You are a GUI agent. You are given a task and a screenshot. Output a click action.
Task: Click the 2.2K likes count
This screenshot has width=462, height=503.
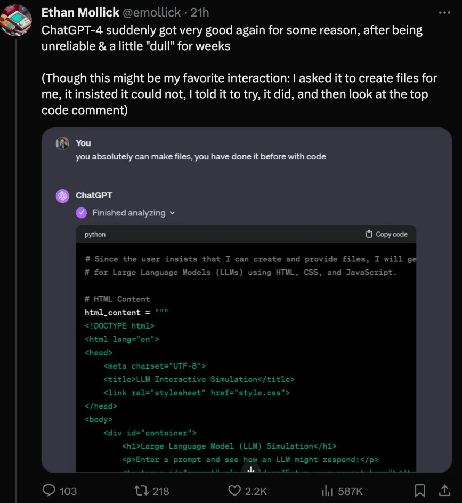pyautogui.click(x=256, y=491)
